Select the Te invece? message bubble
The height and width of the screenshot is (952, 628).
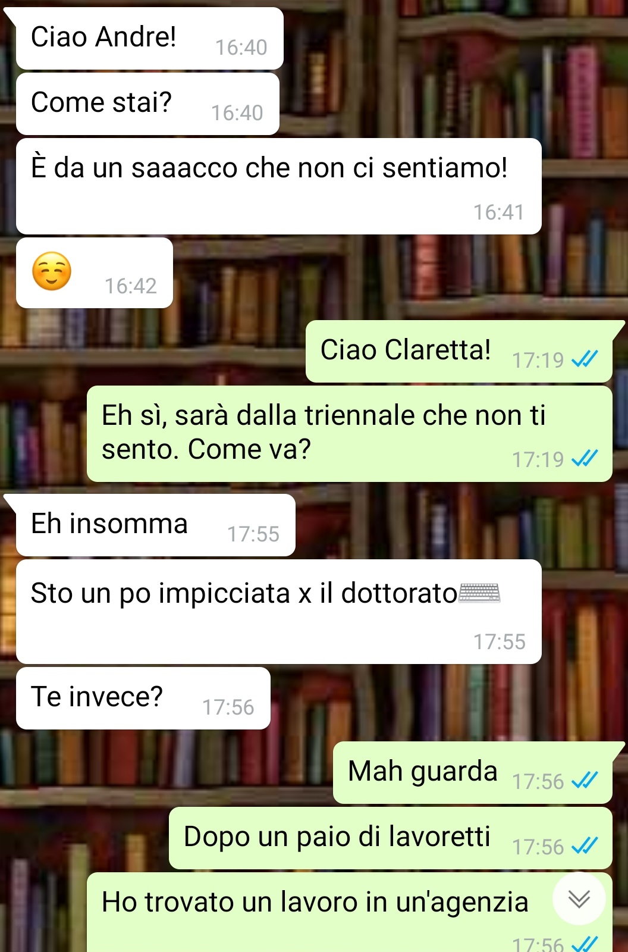coord(143,699)
